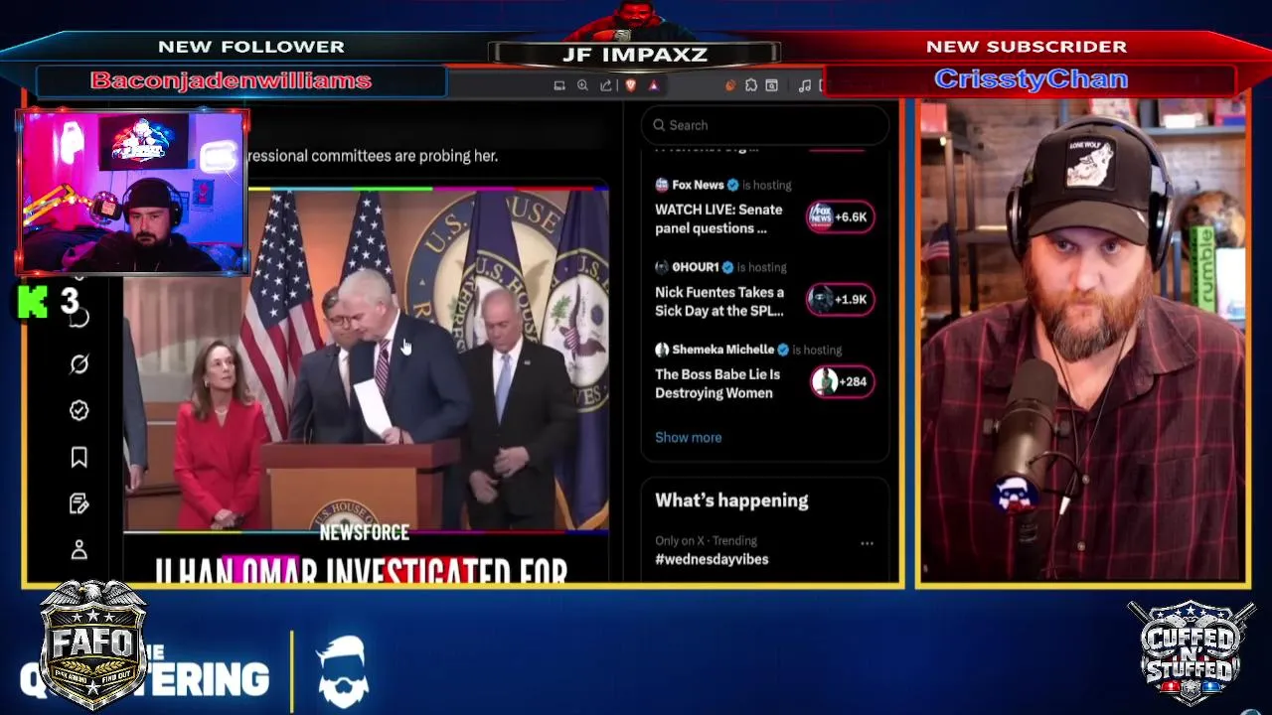Open the +284 listeners pill for Shemeka Michelle
Viewport: 1272px width, 715px height.
pyautogui.click(x=843, y=381)
